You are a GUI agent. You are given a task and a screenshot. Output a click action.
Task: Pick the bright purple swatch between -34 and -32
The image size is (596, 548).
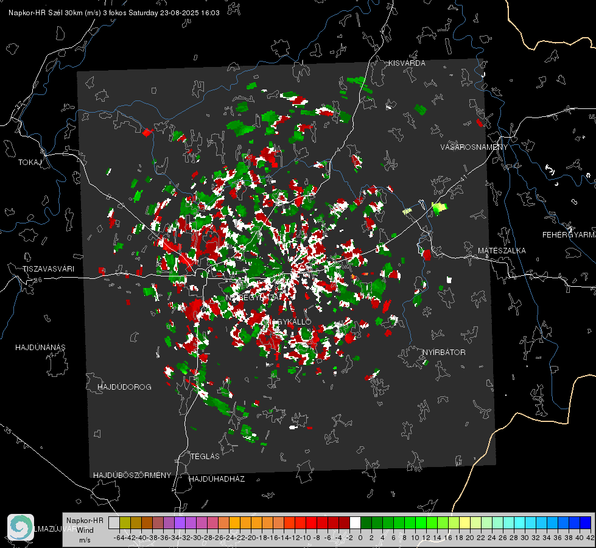click(180, 523)
